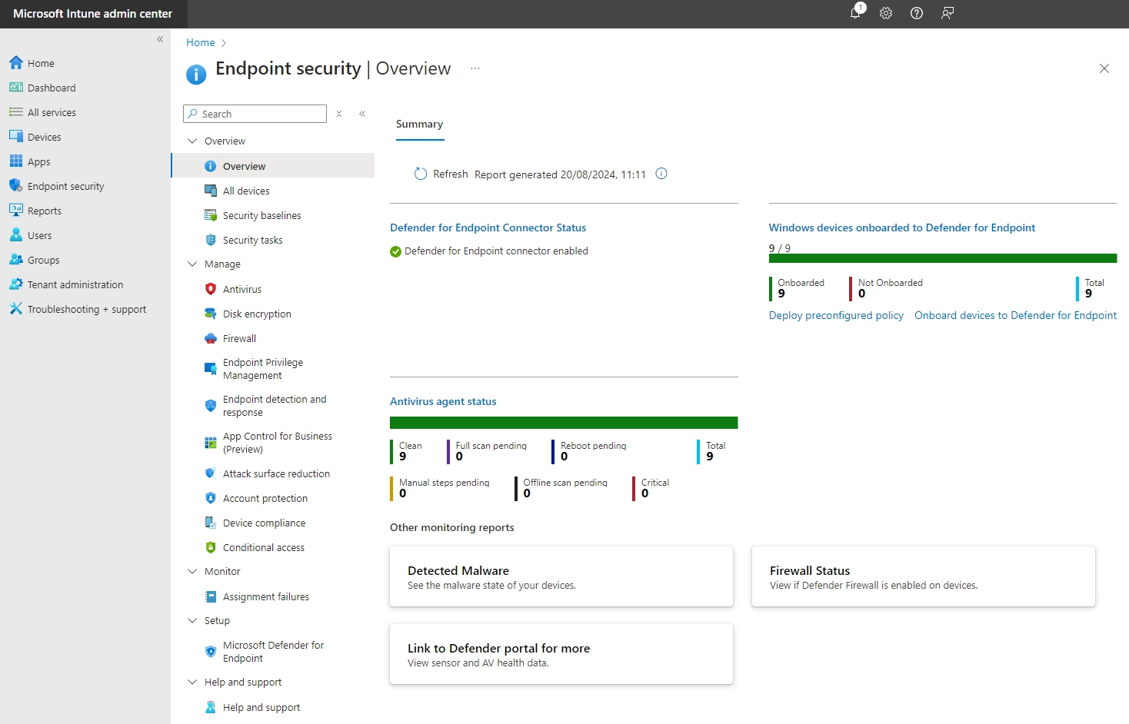Image resolution: width=1129 pixels, height=724 pixels.
Task: Click the Attack surface reduction icon
Action: point(211,473)
